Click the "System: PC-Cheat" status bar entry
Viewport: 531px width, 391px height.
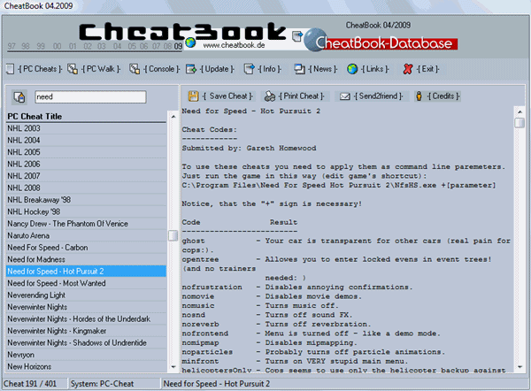click(114, 384)
